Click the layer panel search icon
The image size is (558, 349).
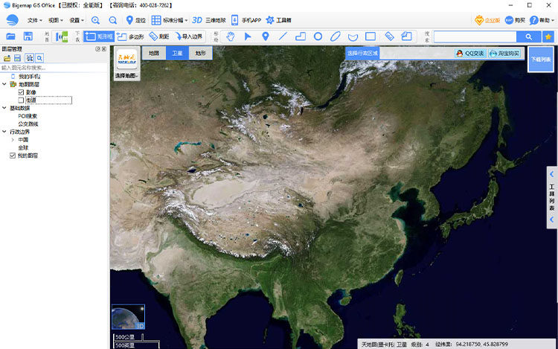[39, 58]
